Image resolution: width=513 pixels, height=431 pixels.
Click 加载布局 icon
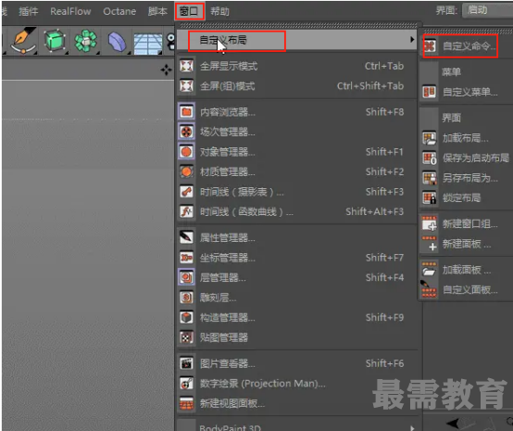429,138
